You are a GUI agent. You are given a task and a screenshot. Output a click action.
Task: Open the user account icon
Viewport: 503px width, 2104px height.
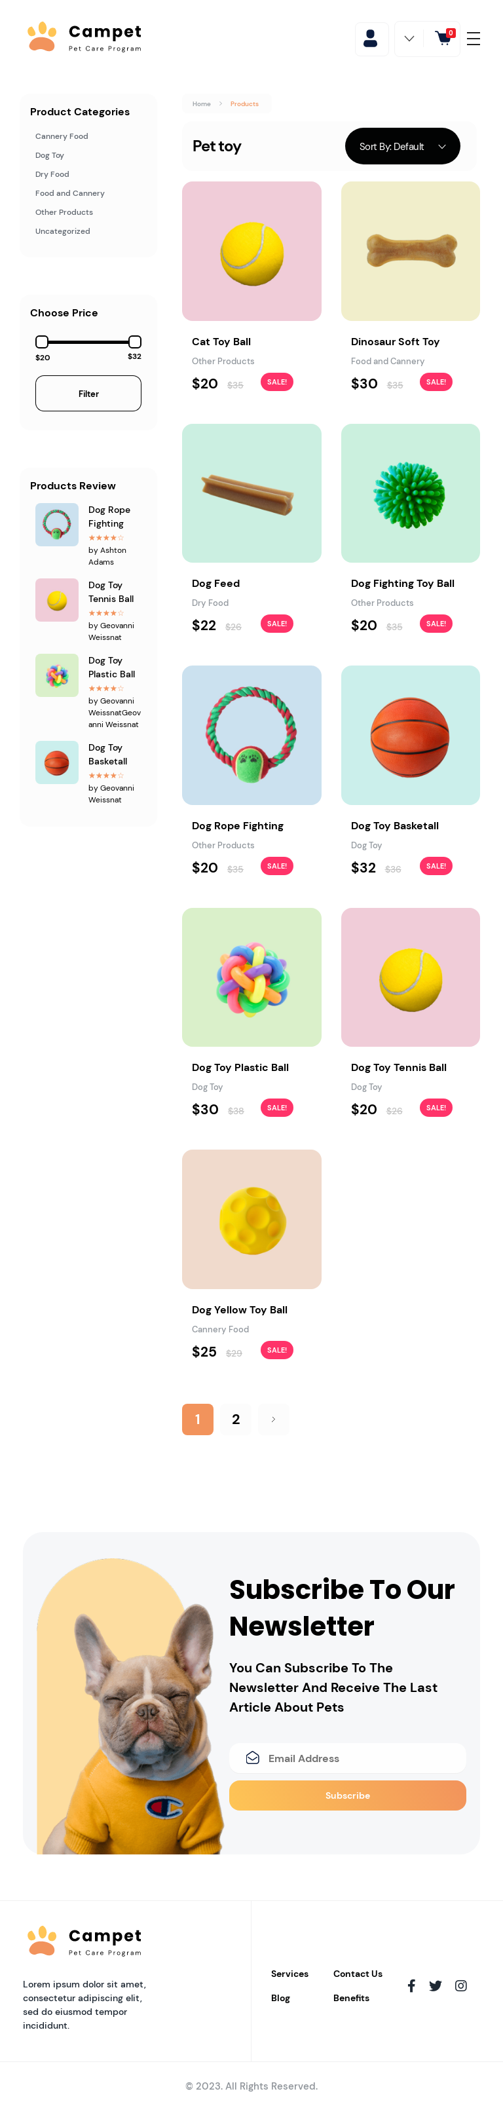pos(371,39)
